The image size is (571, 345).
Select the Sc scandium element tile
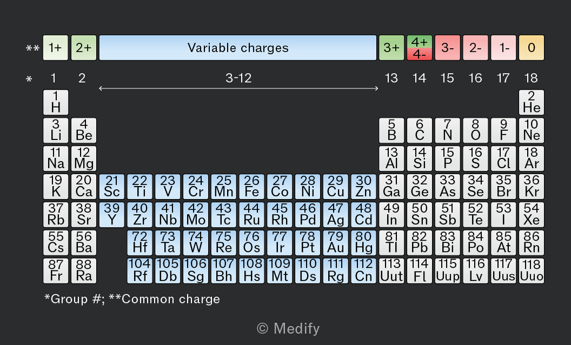coord(112,187)
